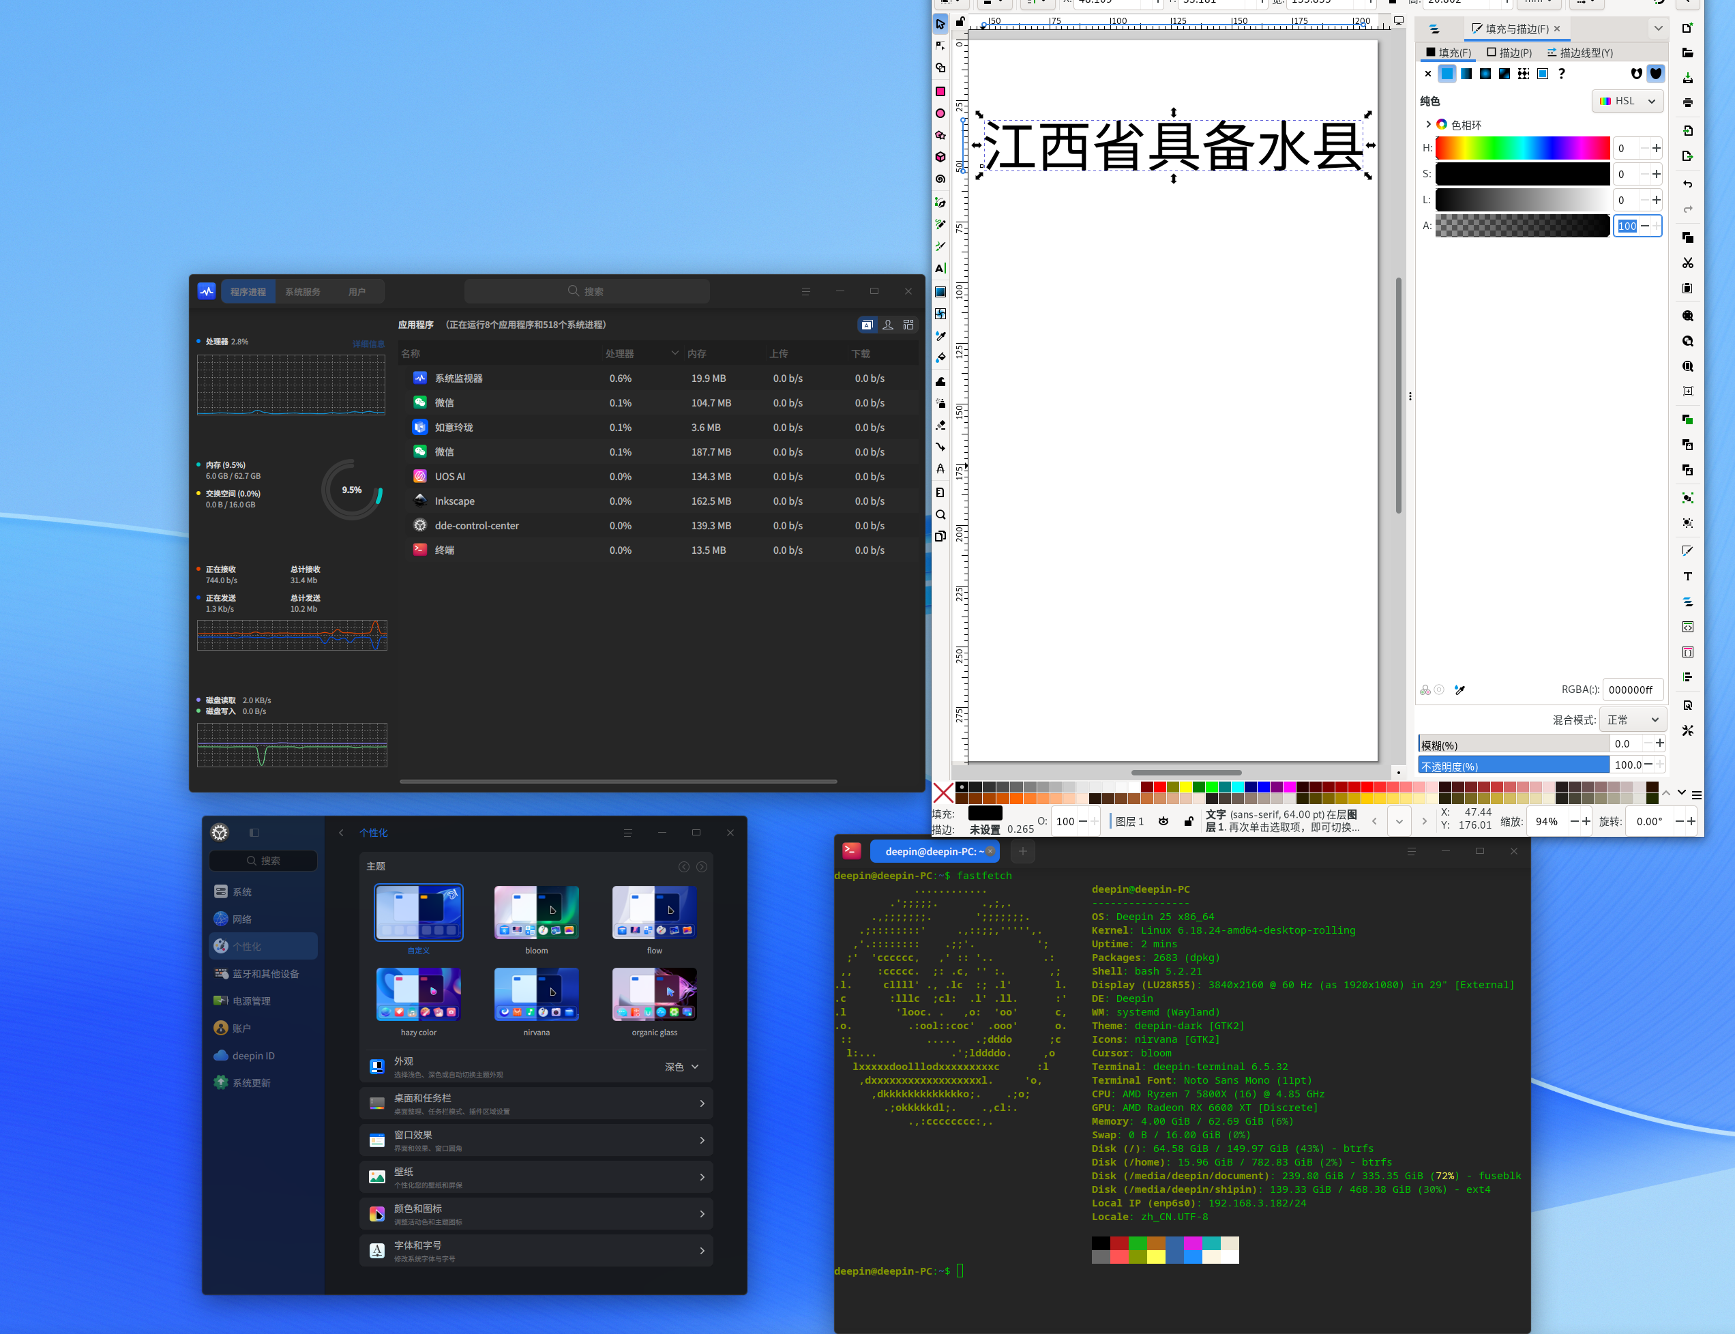Go back using the arrow beside 个性化
1735x1334 pixels.
342,833
